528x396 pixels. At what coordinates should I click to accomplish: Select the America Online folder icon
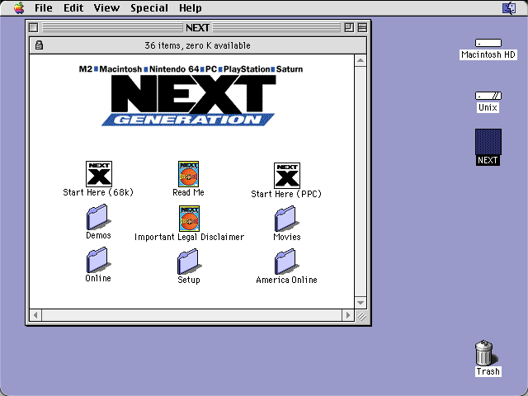click(x=286, y=262)
